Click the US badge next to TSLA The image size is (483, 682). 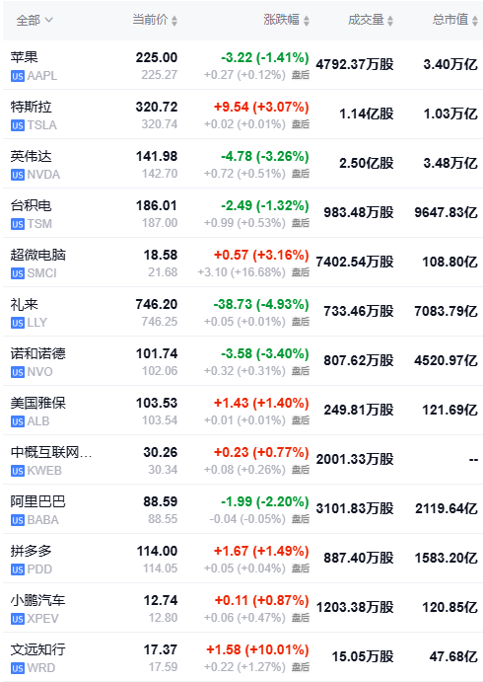(18, 125)
